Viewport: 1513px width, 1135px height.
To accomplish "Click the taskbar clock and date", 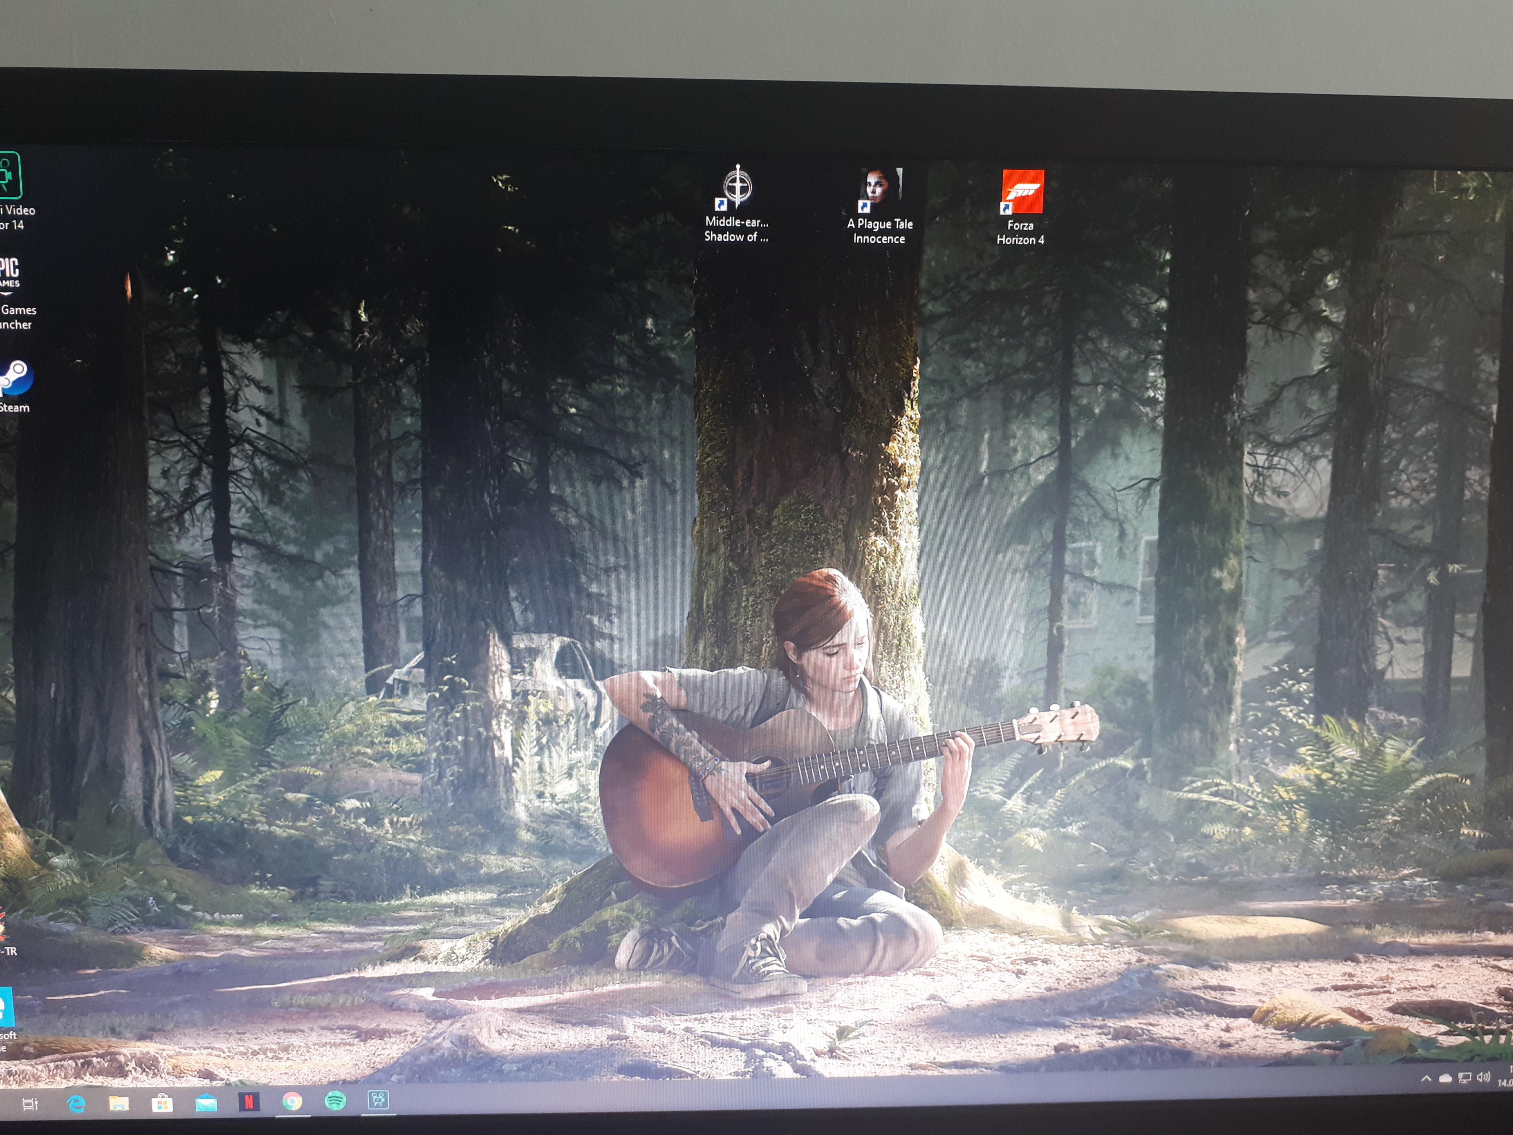I will [x=1505, y=1077].
